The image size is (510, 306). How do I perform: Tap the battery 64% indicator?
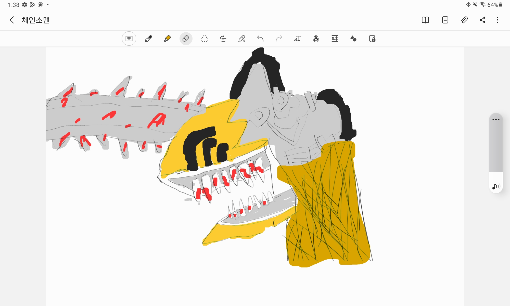495,5
